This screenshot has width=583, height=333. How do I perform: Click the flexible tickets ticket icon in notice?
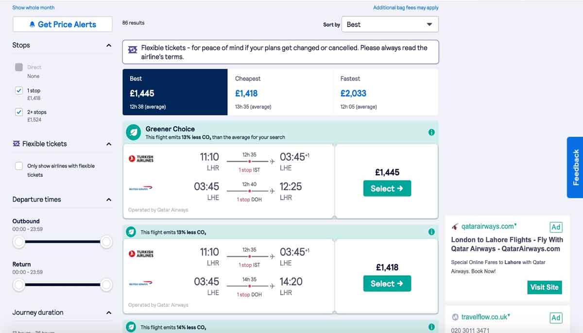[x=132, y=50]
